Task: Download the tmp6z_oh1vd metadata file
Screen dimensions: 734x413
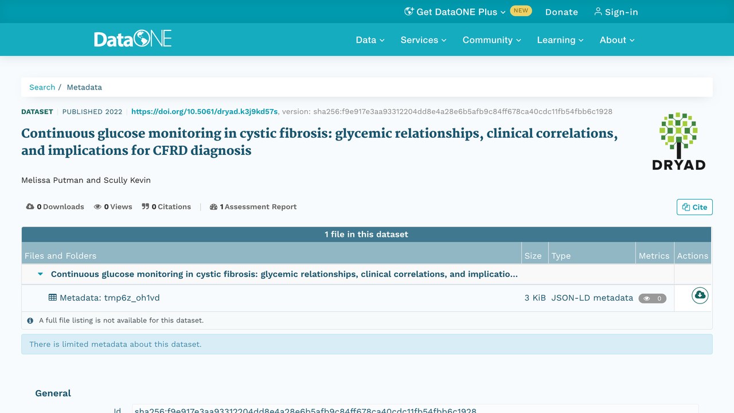Action: tap(700, 295)
